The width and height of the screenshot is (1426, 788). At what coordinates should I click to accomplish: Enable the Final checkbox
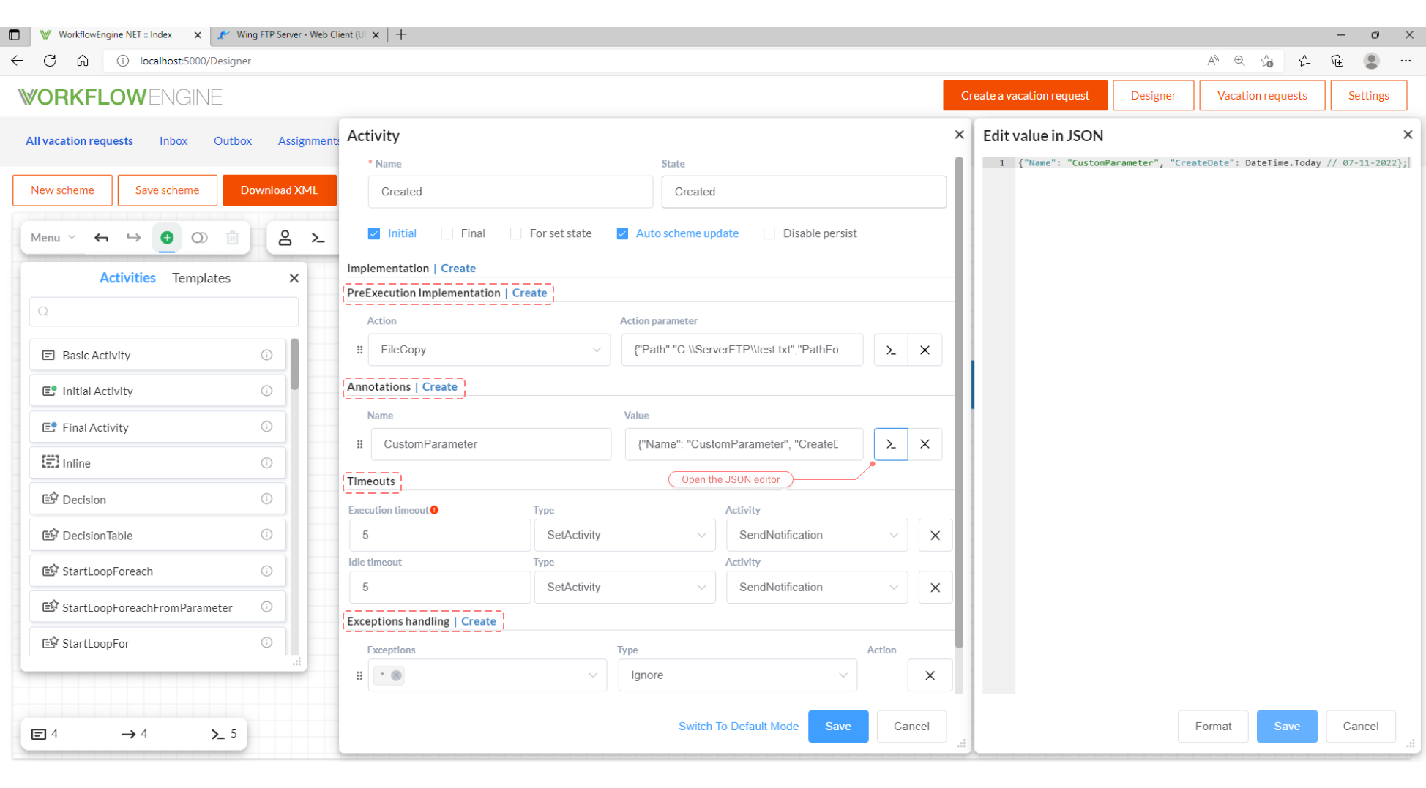point(447,233)
